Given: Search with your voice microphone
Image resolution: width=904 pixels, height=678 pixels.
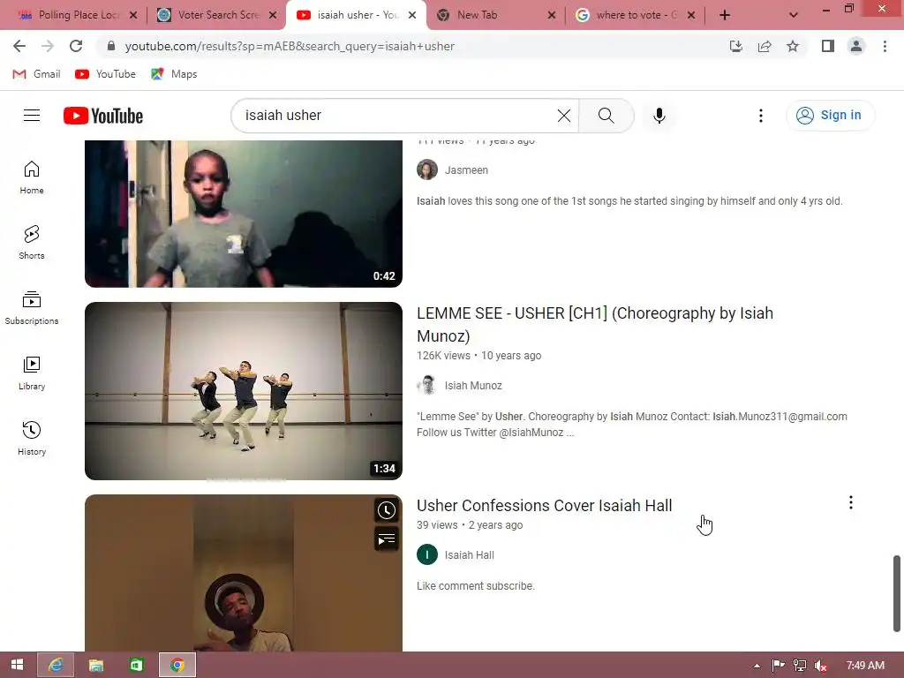Looking at the screenshot, I should tap(659, 116).
